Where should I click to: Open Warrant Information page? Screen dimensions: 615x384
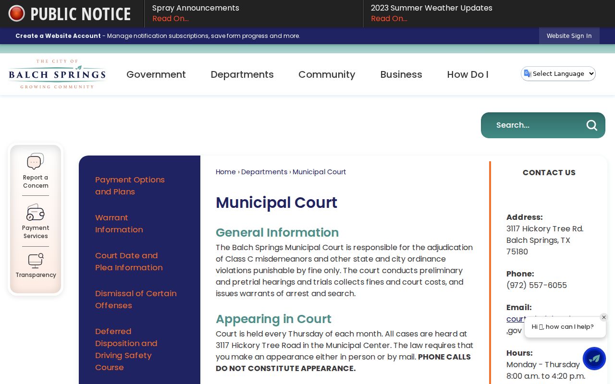click(119, 224)
